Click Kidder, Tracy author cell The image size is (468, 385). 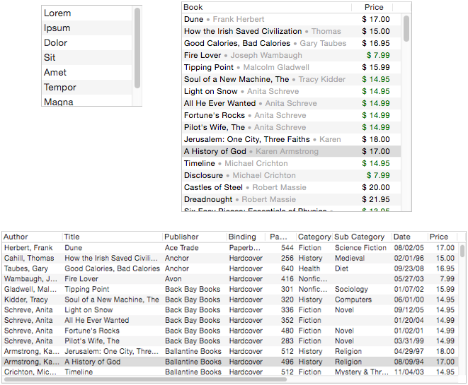(26, 300)
